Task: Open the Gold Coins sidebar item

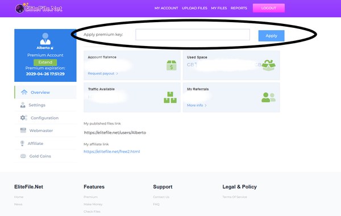Action: (45, 156)
